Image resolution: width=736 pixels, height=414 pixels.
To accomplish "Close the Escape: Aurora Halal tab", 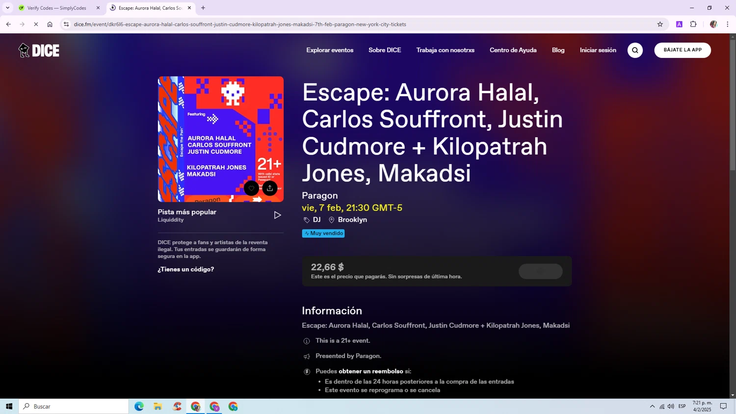I will [x=189, y=8].
